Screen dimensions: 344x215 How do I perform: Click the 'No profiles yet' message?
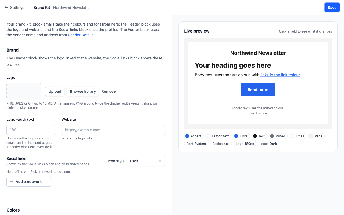coord(39,171)
